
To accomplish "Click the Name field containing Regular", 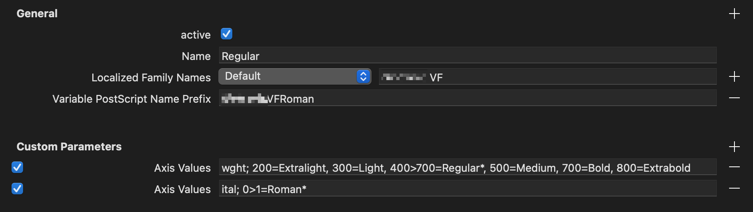I will [x=468, y=55].
